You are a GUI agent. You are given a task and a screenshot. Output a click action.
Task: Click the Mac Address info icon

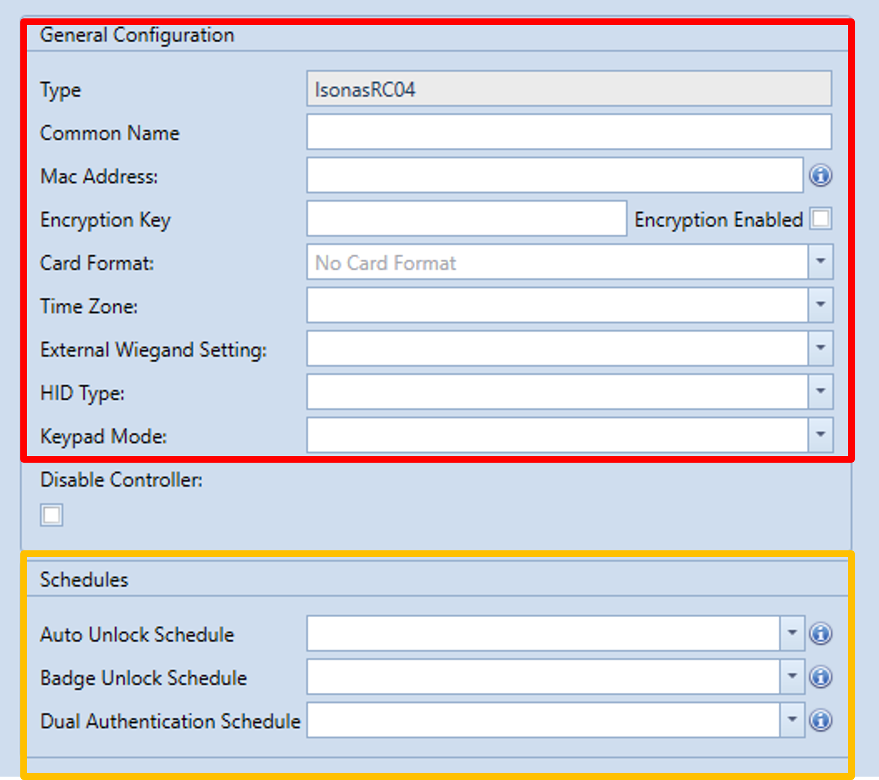click(x=821, y=175)
